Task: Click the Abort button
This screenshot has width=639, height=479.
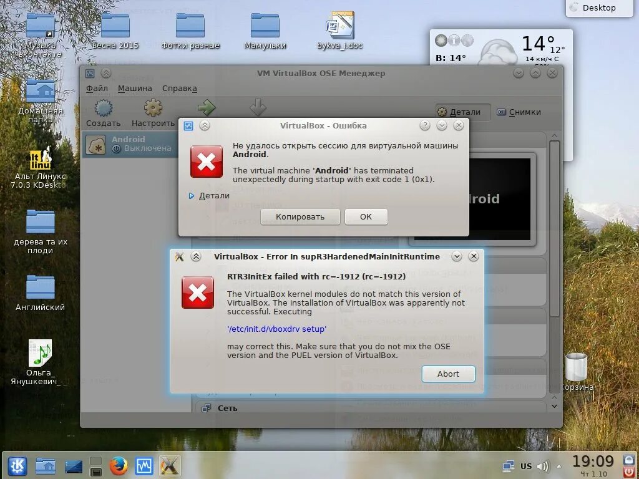Action: click(448, 374)
